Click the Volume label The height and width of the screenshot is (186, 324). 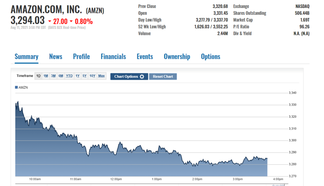click(x=144, y=33)
